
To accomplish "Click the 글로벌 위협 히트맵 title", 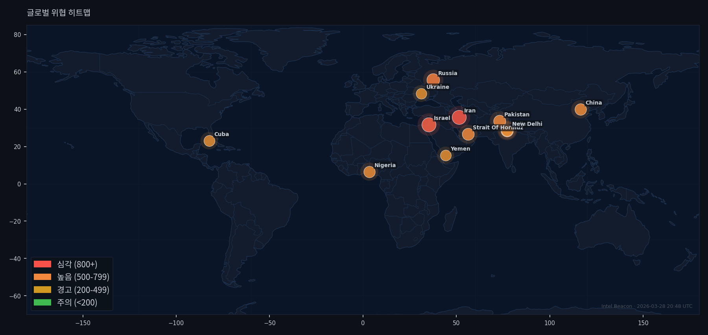I will 59,13.
